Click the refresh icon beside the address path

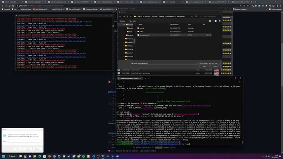(196, 16)
